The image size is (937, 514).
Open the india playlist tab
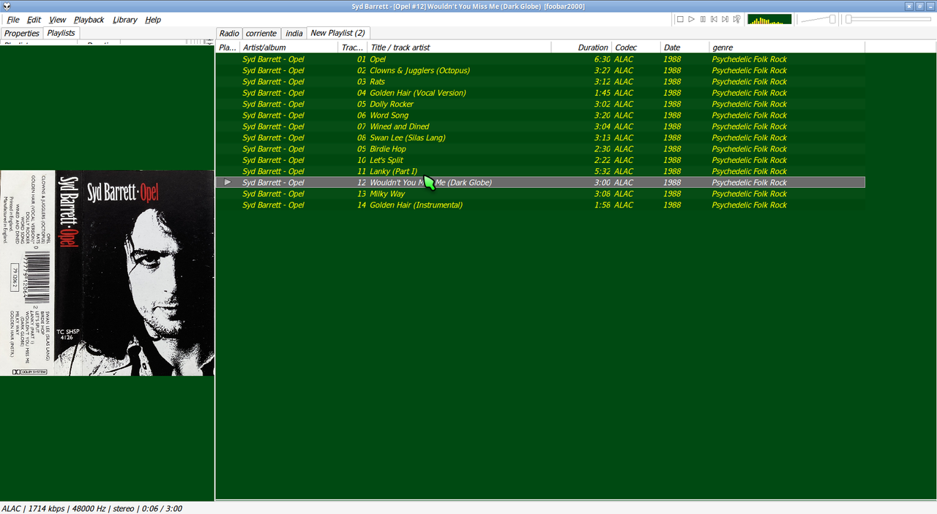(x=294, y=33)
